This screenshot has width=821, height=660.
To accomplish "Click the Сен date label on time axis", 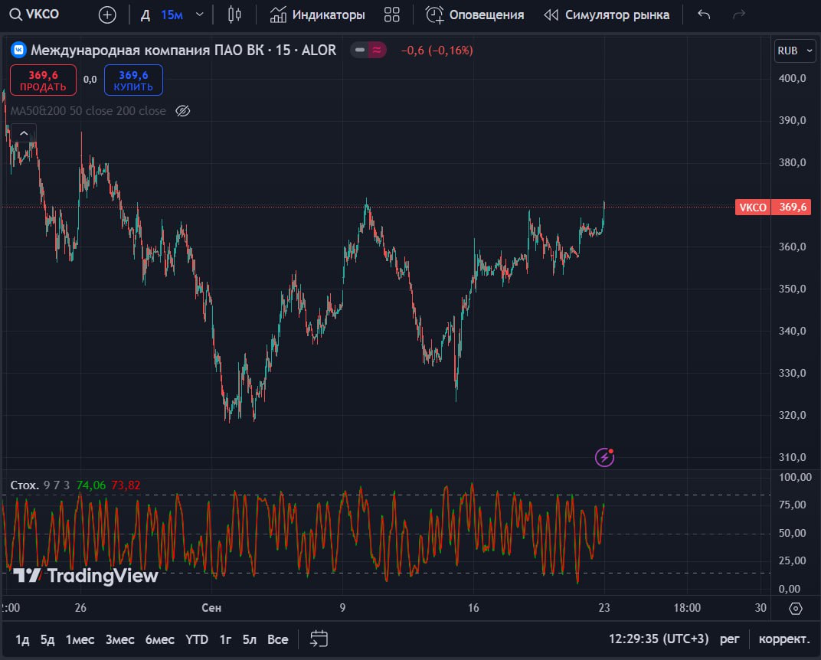I will 211,608.
